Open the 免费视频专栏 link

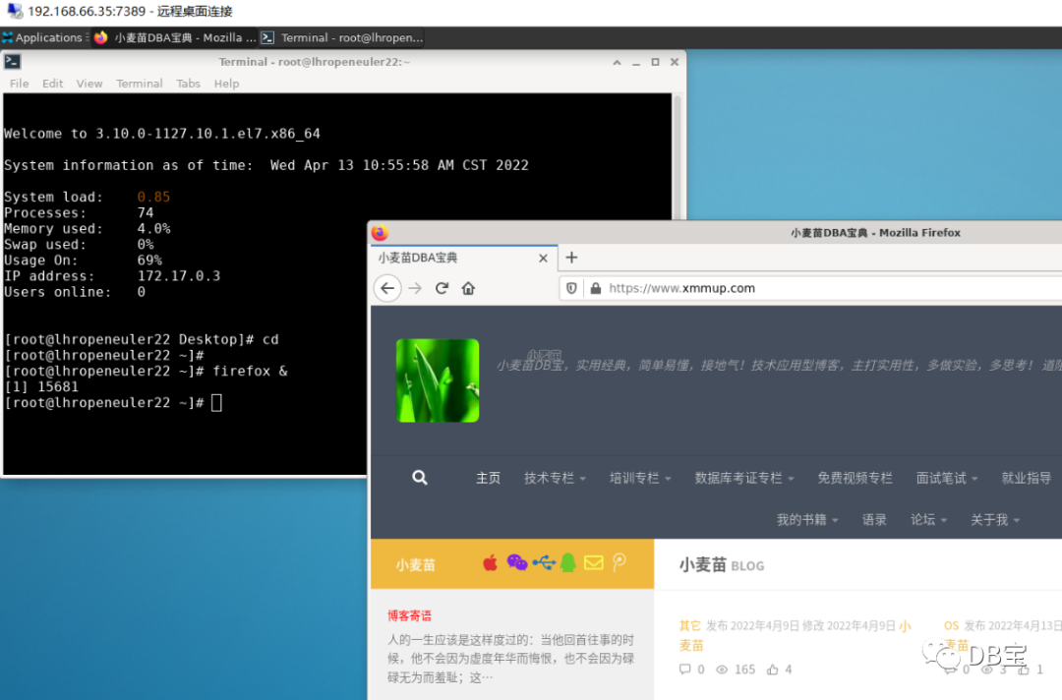[x=855, y=478]
